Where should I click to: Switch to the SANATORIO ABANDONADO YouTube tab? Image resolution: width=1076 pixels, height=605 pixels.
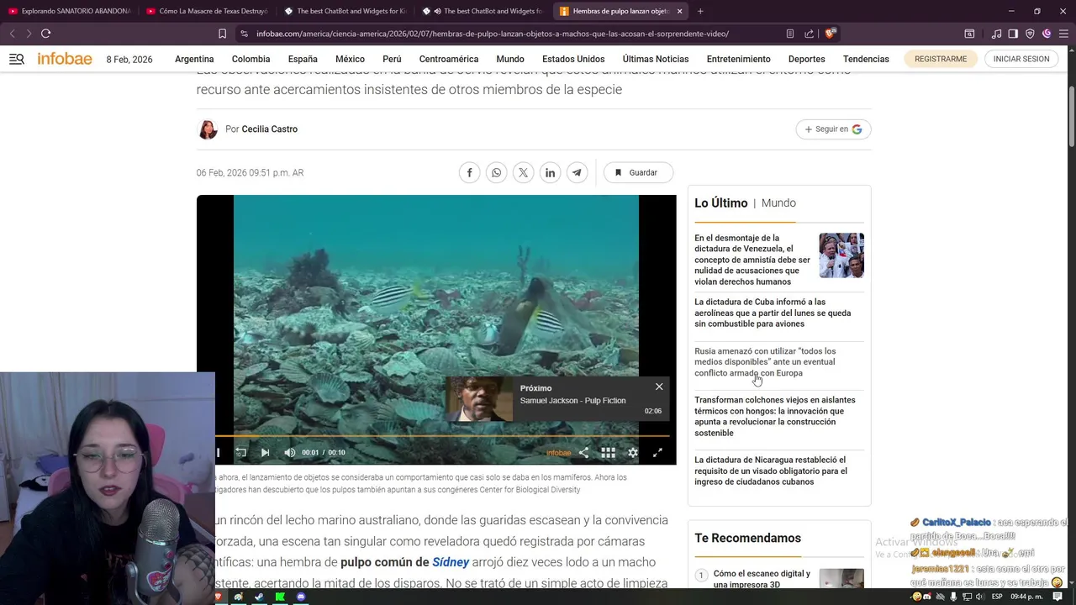(69, 11)
